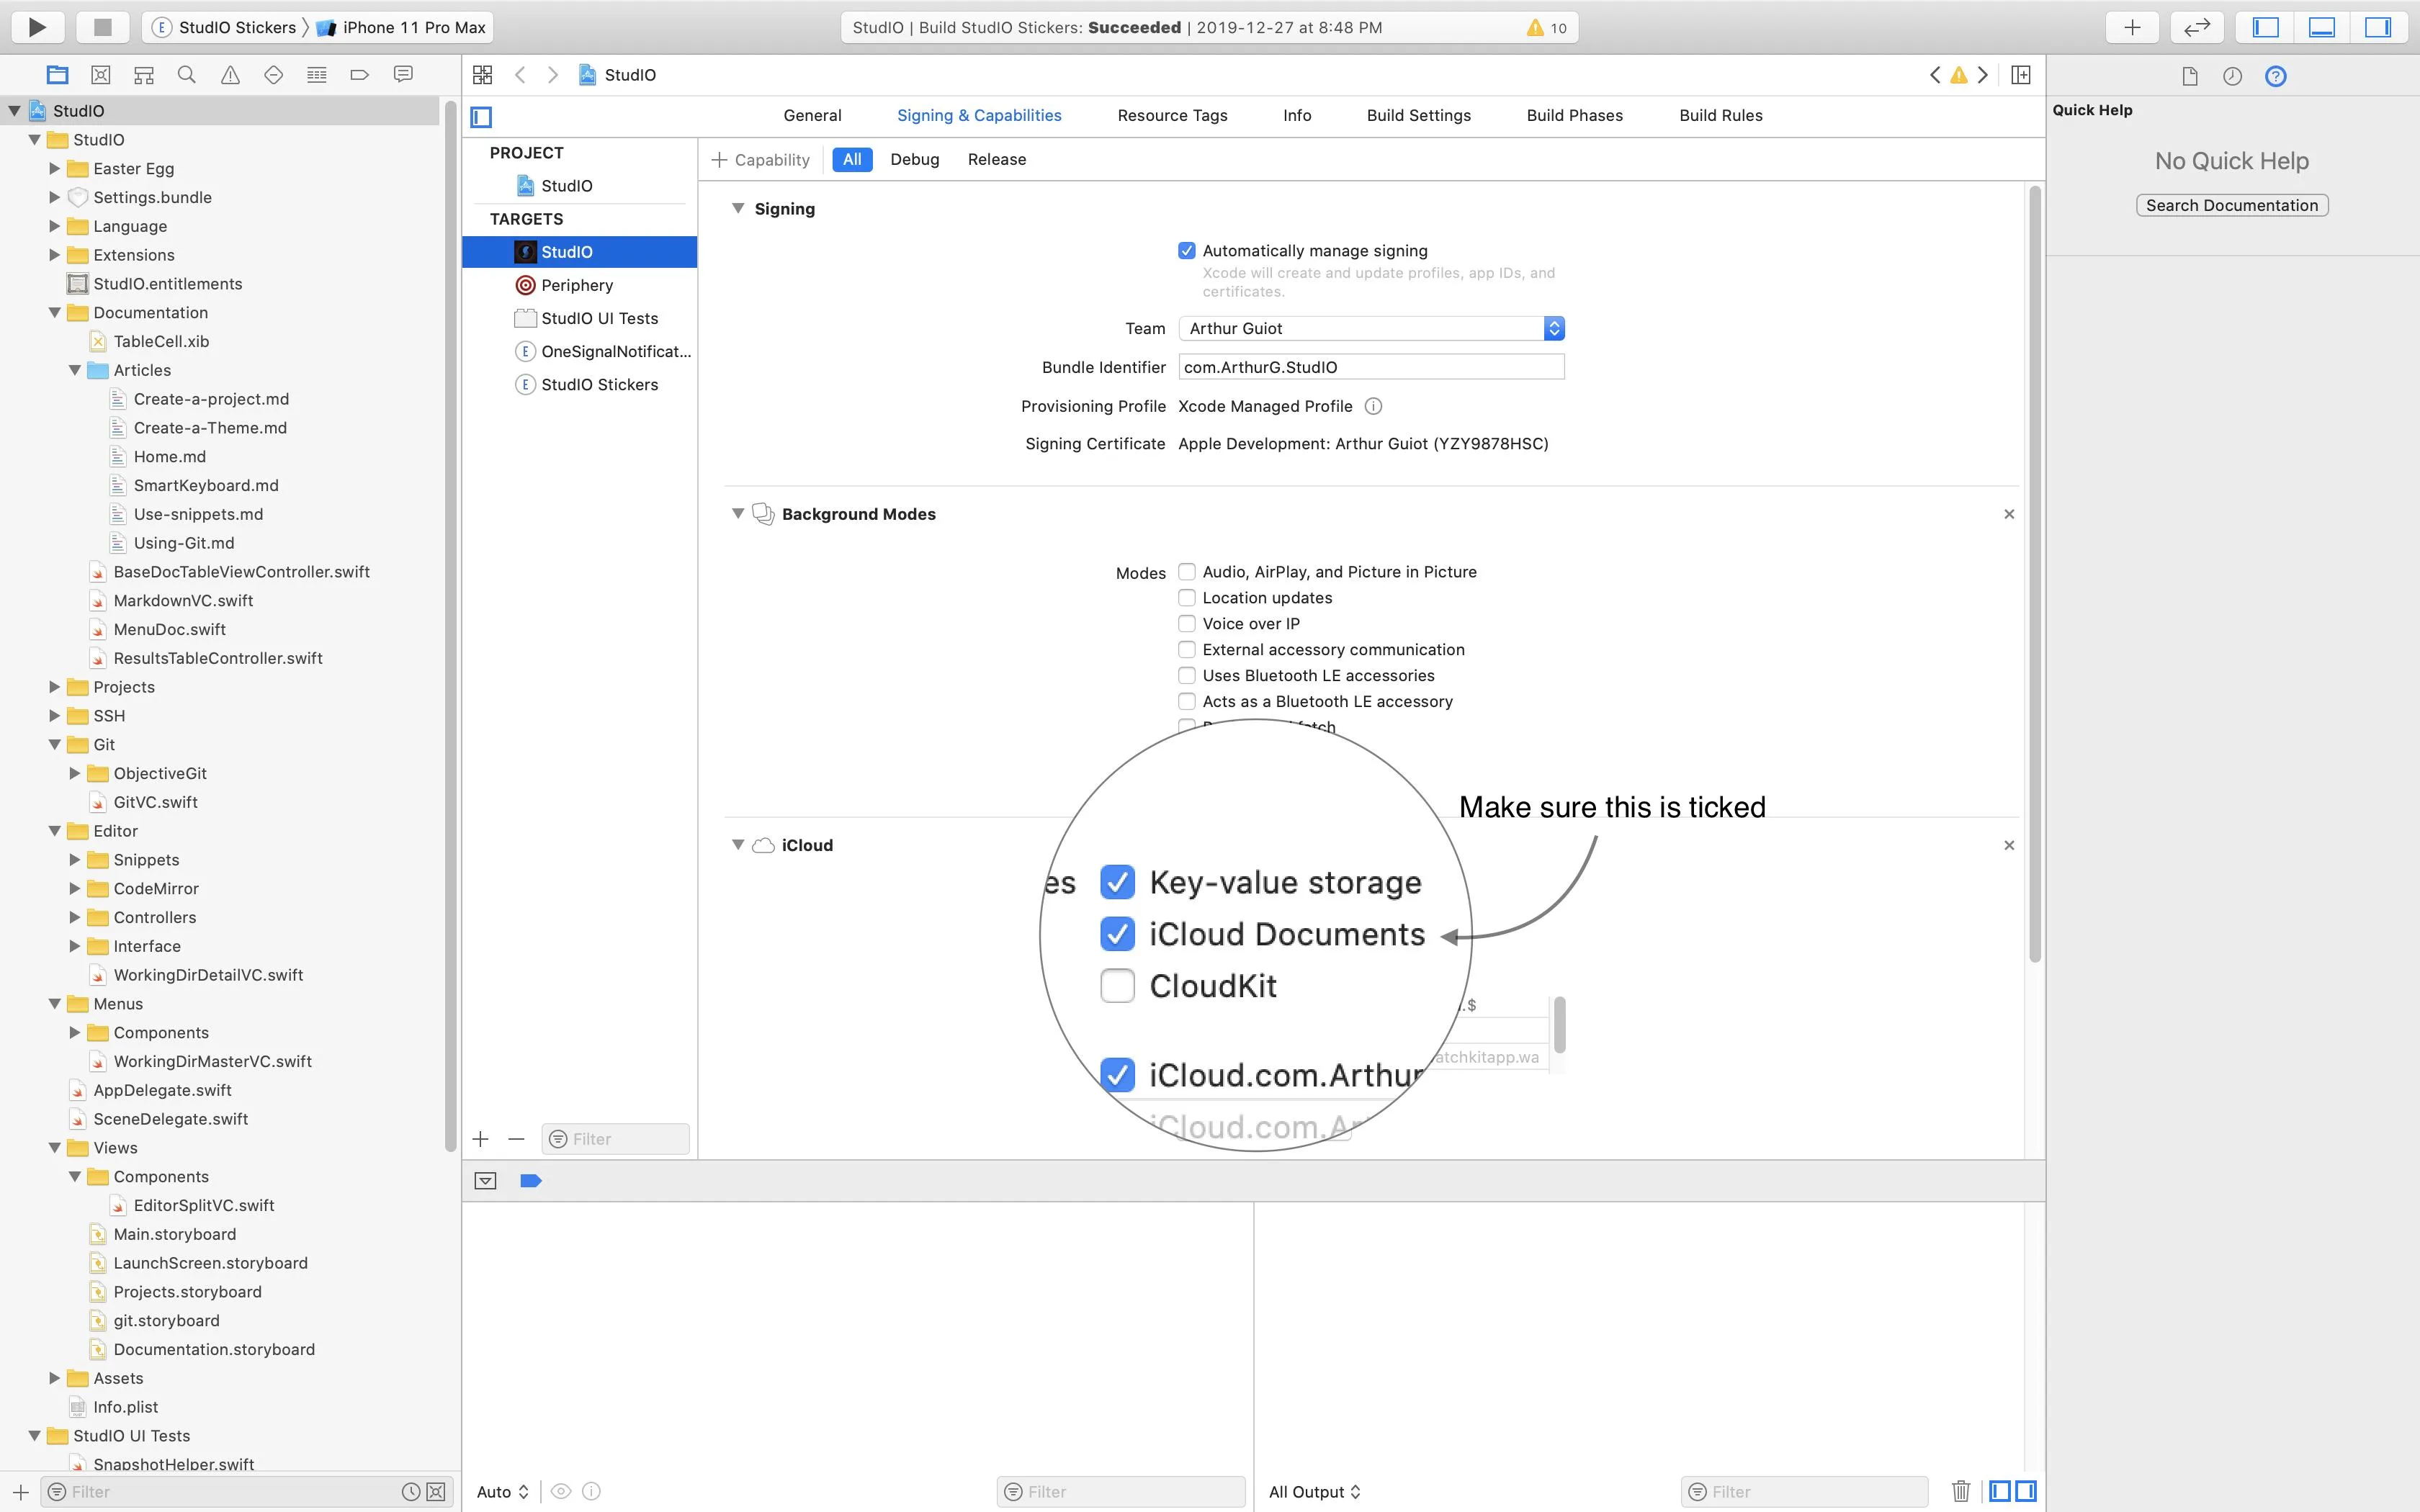Clear the console with trash icon
Viewport: 2420px width, 1512px height.
pos(1960,1491)
